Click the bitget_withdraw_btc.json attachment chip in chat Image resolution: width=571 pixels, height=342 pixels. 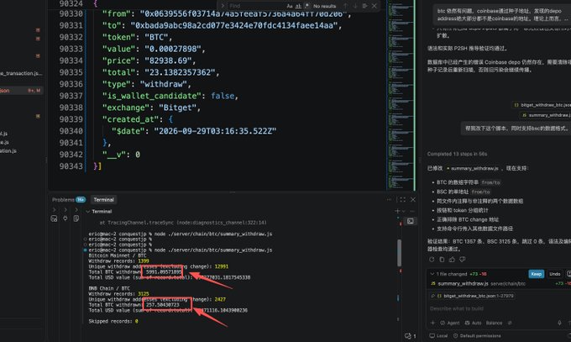pos(542,105)
